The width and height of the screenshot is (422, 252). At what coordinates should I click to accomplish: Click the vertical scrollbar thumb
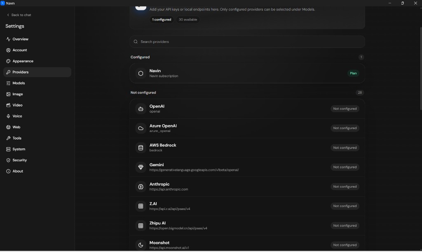[421, 68]
